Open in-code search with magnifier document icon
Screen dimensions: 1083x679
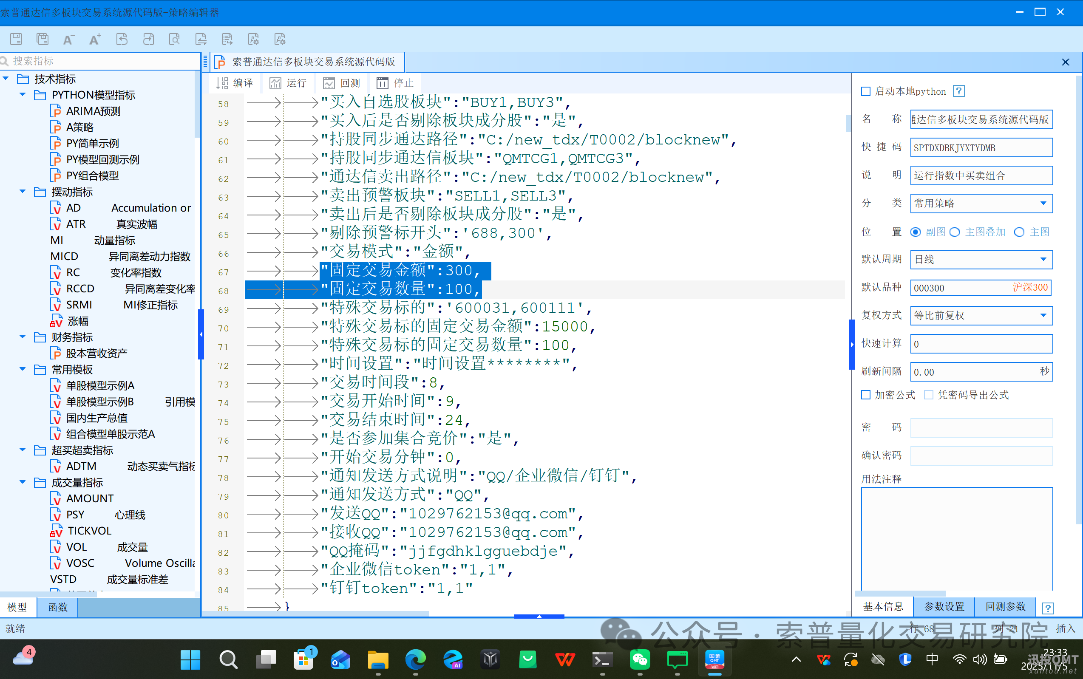175,39
